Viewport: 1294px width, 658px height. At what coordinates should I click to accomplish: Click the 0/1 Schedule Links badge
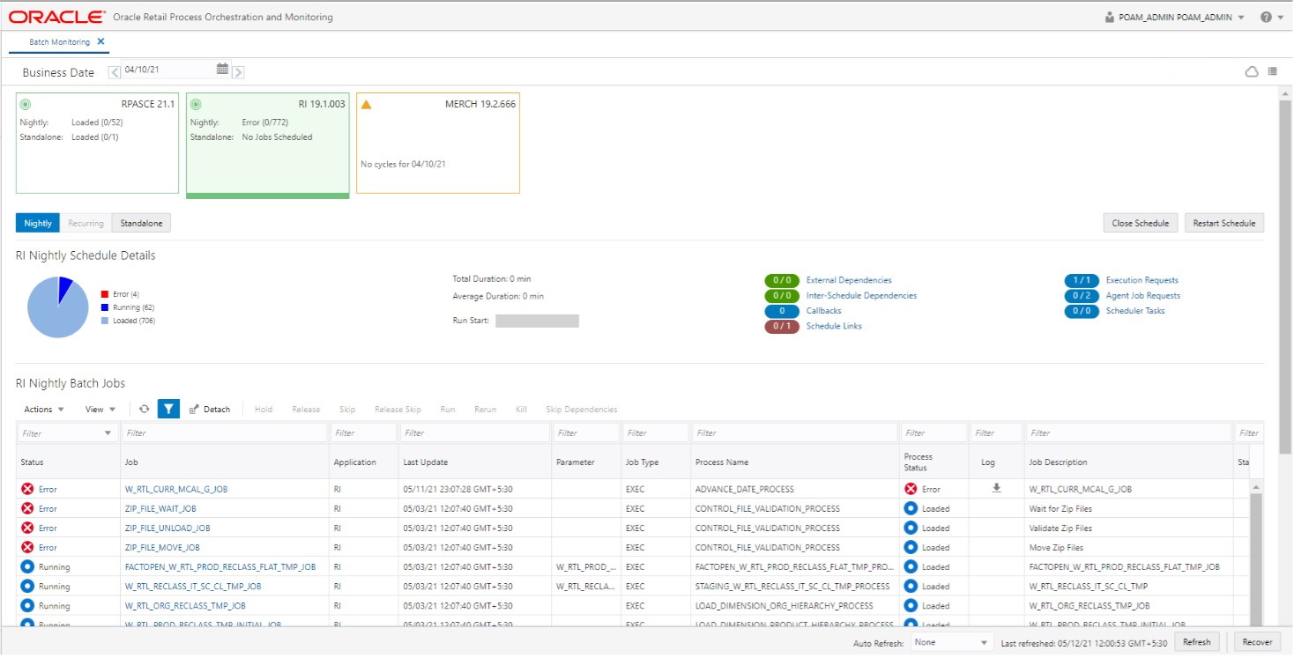pos(781,326)
